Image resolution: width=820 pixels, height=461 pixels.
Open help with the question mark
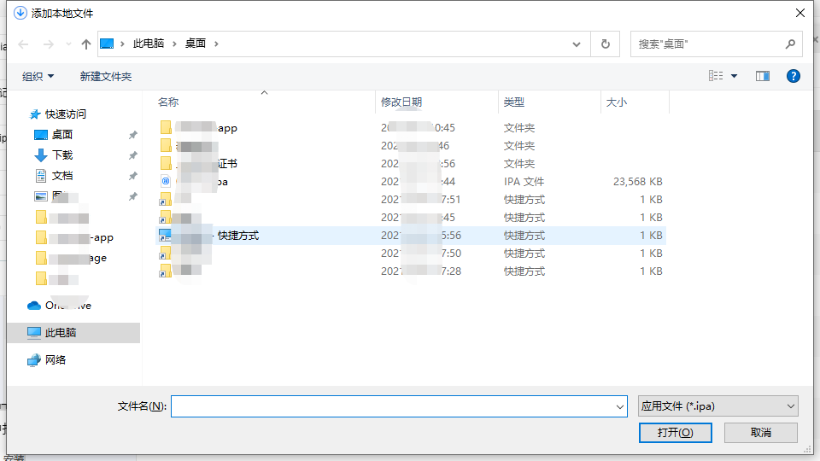[x=793, y=76]
